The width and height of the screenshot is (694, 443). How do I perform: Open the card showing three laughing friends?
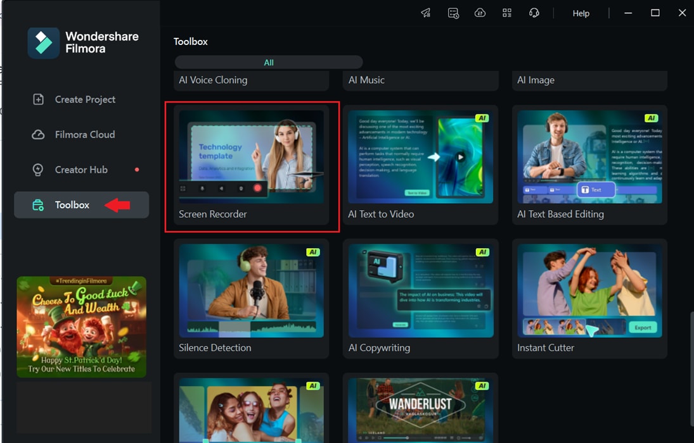[252, 410]
